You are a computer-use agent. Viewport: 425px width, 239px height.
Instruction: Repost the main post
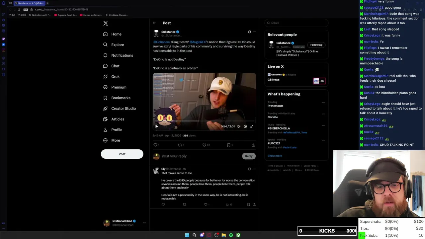tap(180, 145)
